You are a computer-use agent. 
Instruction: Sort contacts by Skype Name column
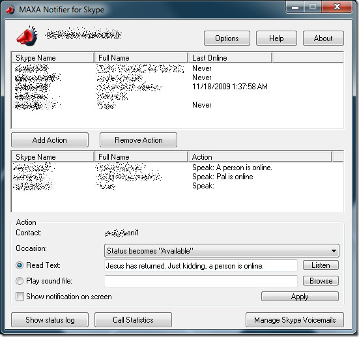pyautogui.click(x=53, y=58)
